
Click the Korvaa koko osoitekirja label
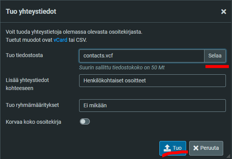(33, 122)
